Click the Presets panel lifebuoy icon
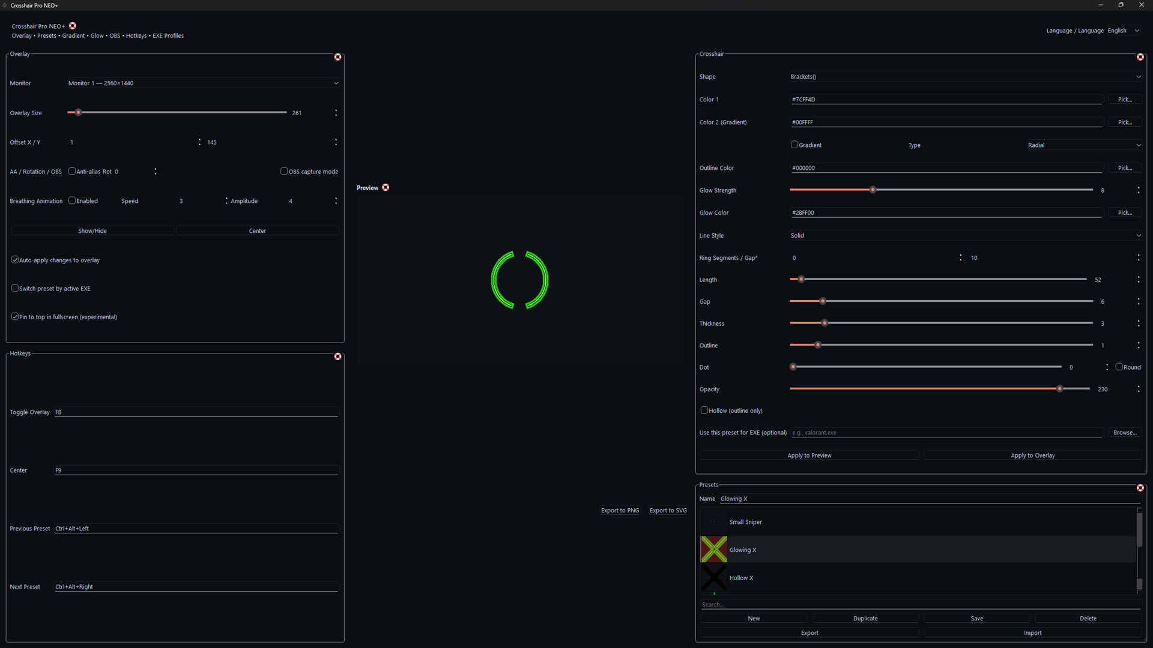 1140,488
